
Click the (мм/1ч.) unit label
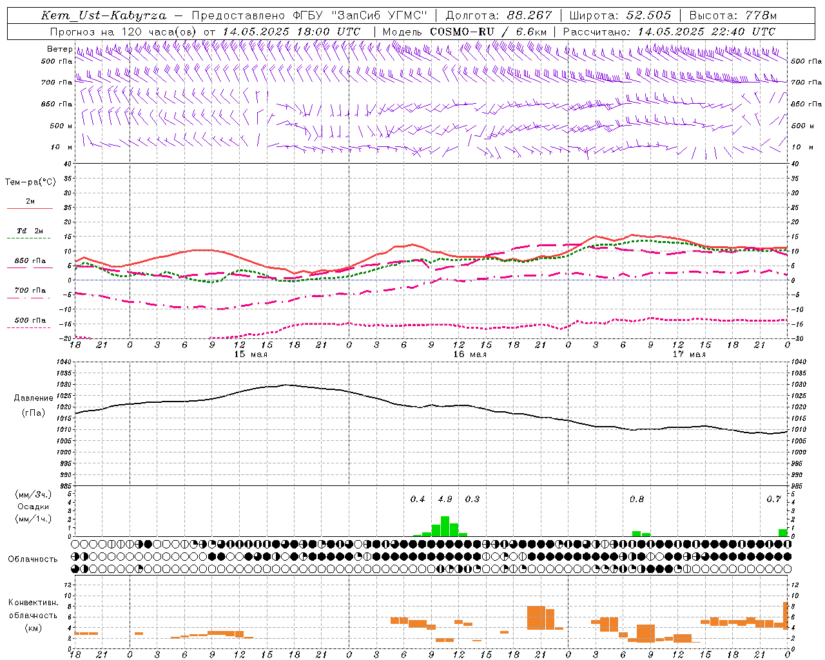pos(34,519)
